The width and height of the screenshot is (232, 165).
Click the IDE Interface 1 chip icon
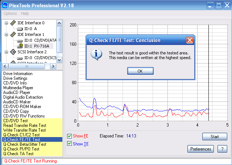(13, 34)
